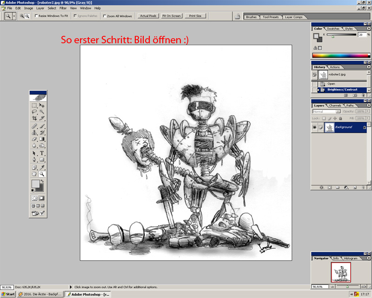Pick the Clone Stamp tool
The width and height of the screenshot is (372, 298).
[34, 132]
